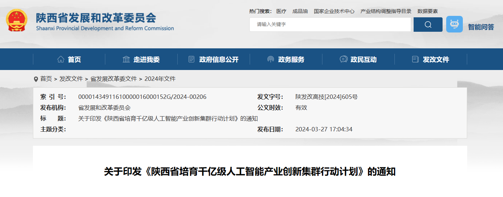
Task: Click the national emblem logo
Action: tap(17, 20)
